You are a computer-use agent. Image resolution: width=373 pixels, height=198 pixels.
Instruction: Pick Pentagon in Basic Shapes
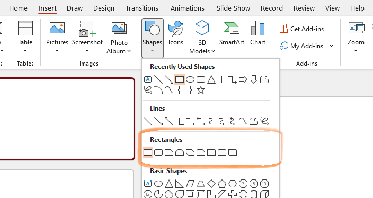coord(222,184)
